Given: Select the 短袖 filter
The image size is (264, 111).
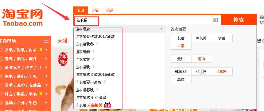Looking at the screenshot, I should [201, 59].
